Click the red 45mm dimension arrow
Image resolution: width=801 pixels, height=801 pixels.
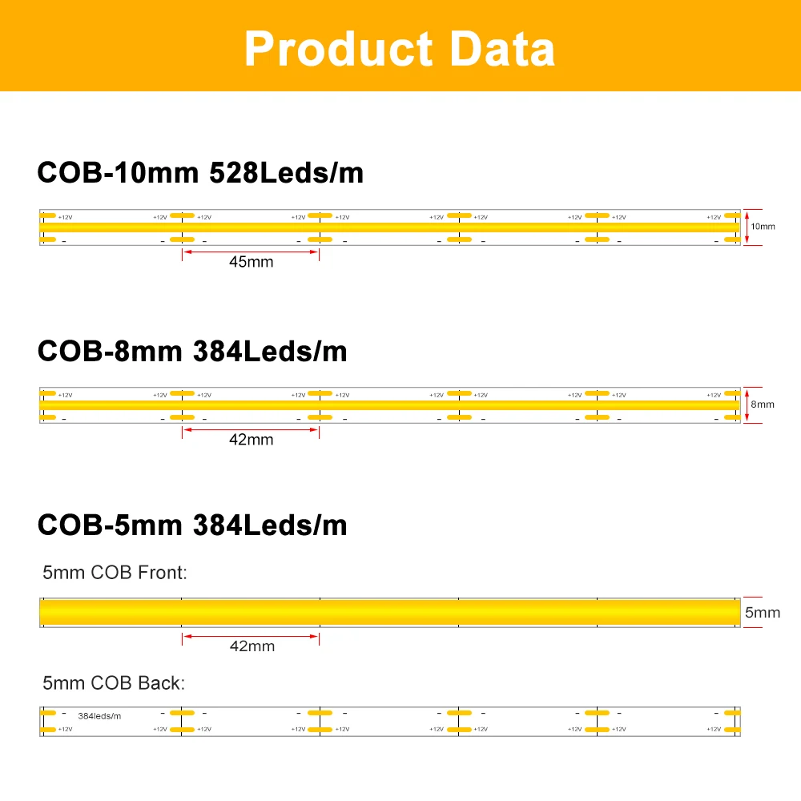[x=251, y=252]
